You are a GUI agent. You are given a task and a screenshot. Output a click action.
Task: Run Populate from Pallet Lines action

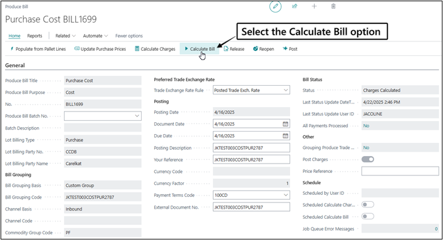38,49
